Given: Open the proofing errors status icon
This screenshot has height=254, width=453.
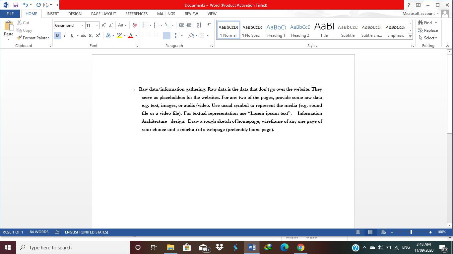Looking at the screenshot, I should tap(57, 232).
